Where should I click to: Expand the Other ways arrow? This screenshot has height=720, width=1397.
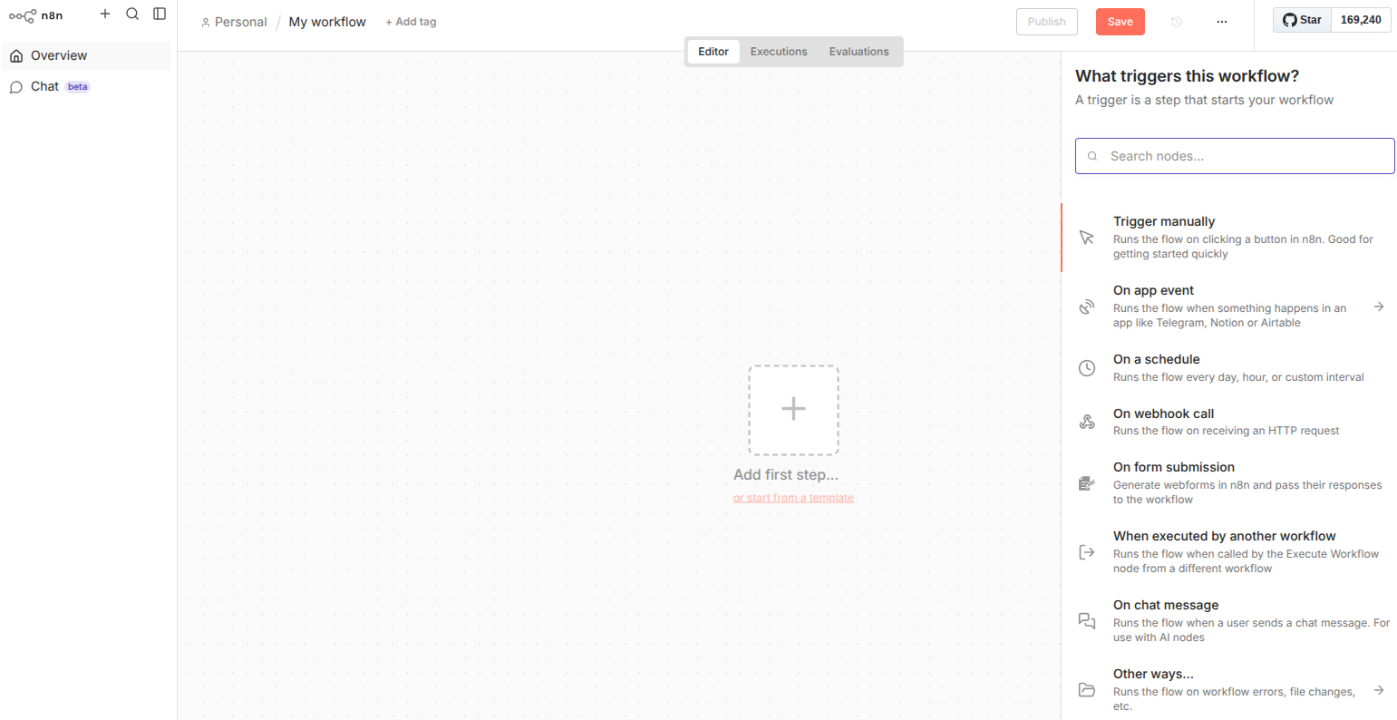[x=1379, y=690]
